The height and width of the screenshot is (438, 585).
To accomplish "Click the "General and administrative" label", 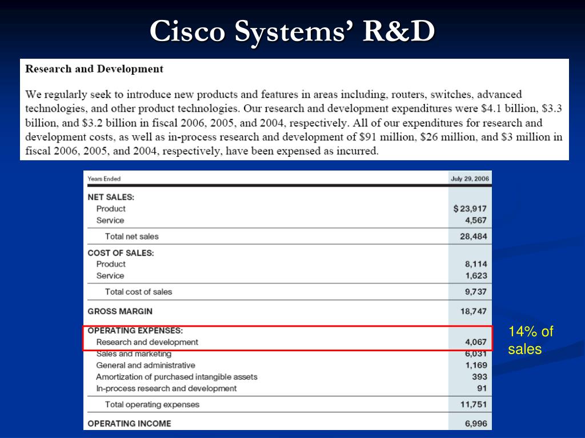I will (146, 366).
